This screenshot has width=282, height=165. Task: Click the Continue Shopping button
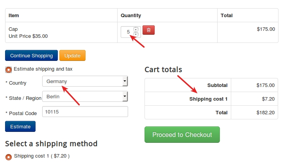click(32, 55)
